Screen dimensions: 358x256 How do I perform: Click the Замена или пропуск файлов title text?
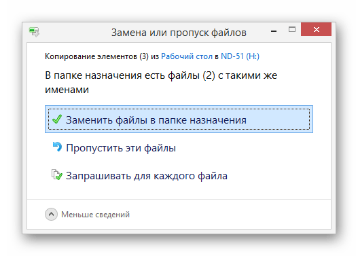tap(179, 33)
